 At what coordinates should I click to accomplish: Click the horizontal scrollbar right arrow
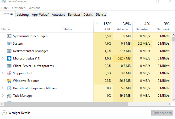169,104
